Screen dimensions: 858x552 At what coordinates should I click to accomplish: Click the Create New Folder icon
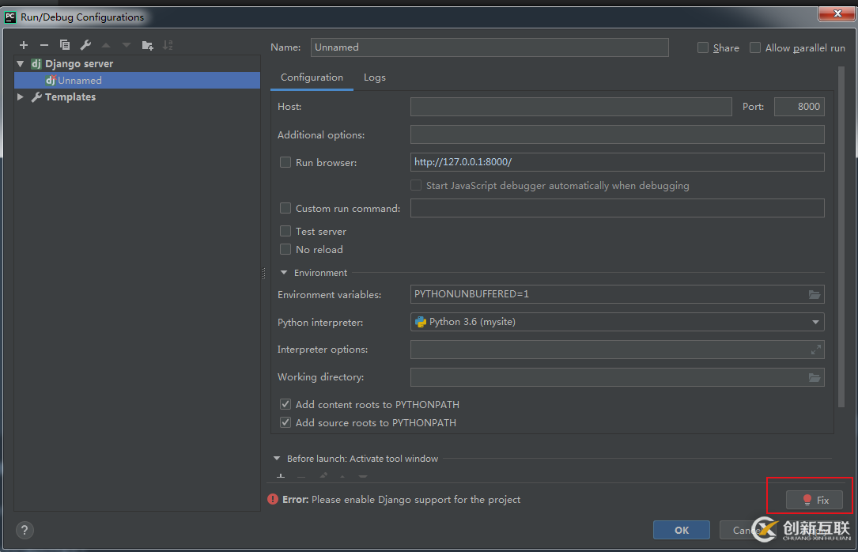click(147, 45)
